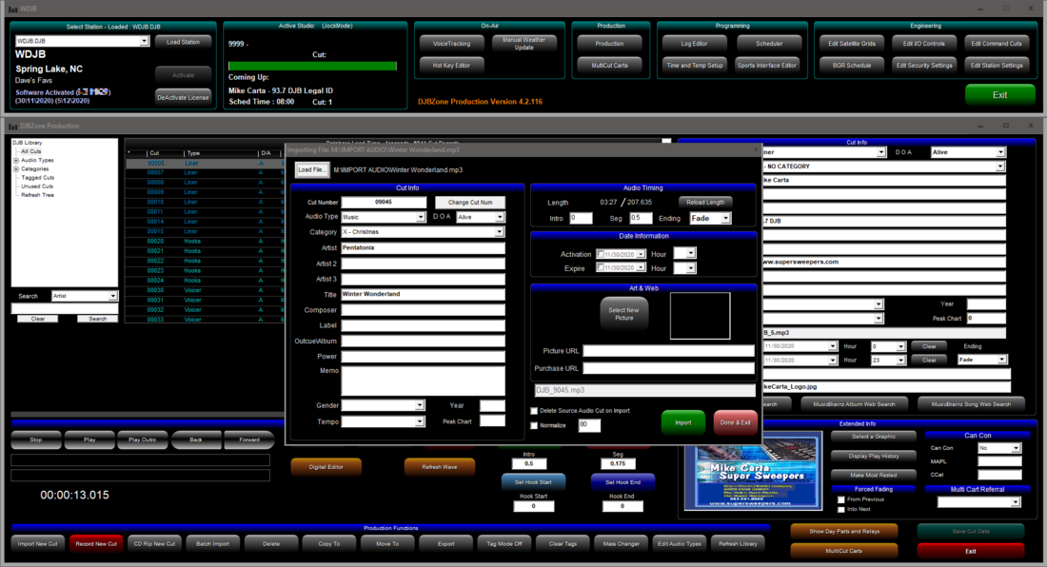This screenshot has width=1047, height=567.
Task: Open the Audio Type dropdown showing Music
Action: pyautogui.click(x=421, y=217)
